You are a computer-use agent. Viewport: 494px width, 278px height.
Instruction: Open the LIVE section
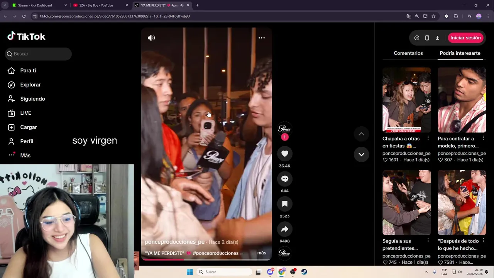pyautogui.click(x=25, y=113)
